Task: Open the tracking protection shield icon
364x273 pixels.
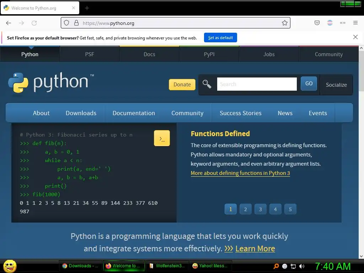Action: point(66,23)
